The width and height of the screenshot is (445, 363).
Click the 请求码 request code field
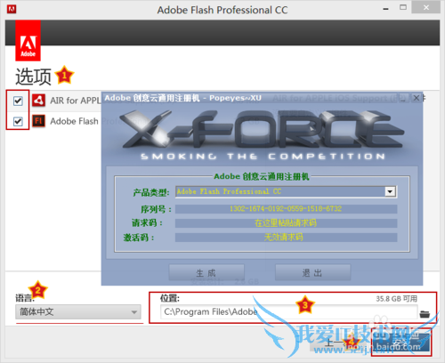286,223
